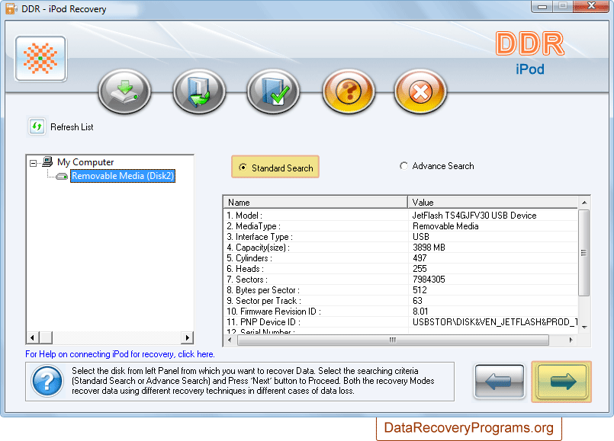Click the "USB" value cell
Viewport: 614px width, 441px height.
[x=420, y=237]
